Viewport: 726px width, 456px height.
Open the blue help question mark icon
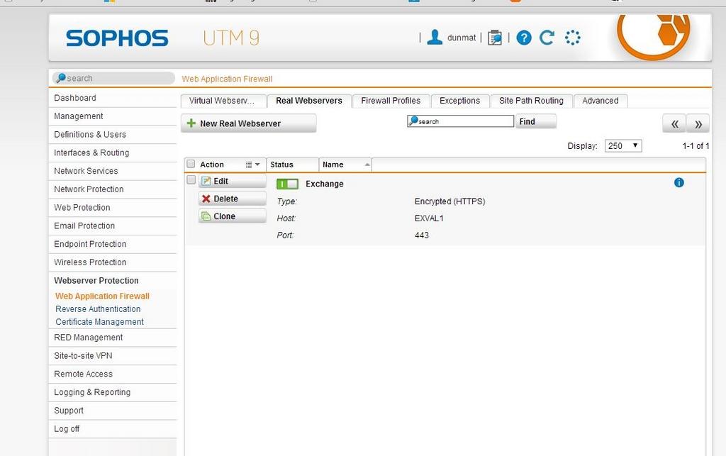[x=524, y=38]
